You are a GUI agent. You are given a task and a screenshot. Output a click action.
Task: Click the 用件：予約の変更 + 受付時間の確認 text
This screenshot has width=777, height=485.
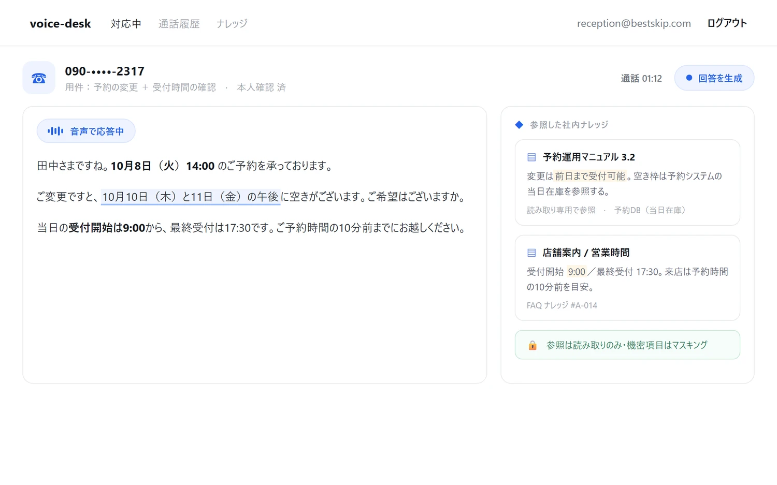point(140,87)
